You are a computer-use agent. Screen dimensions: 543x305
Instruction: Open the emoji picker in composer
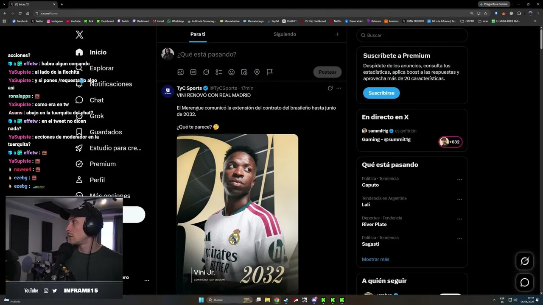(232, 72)
